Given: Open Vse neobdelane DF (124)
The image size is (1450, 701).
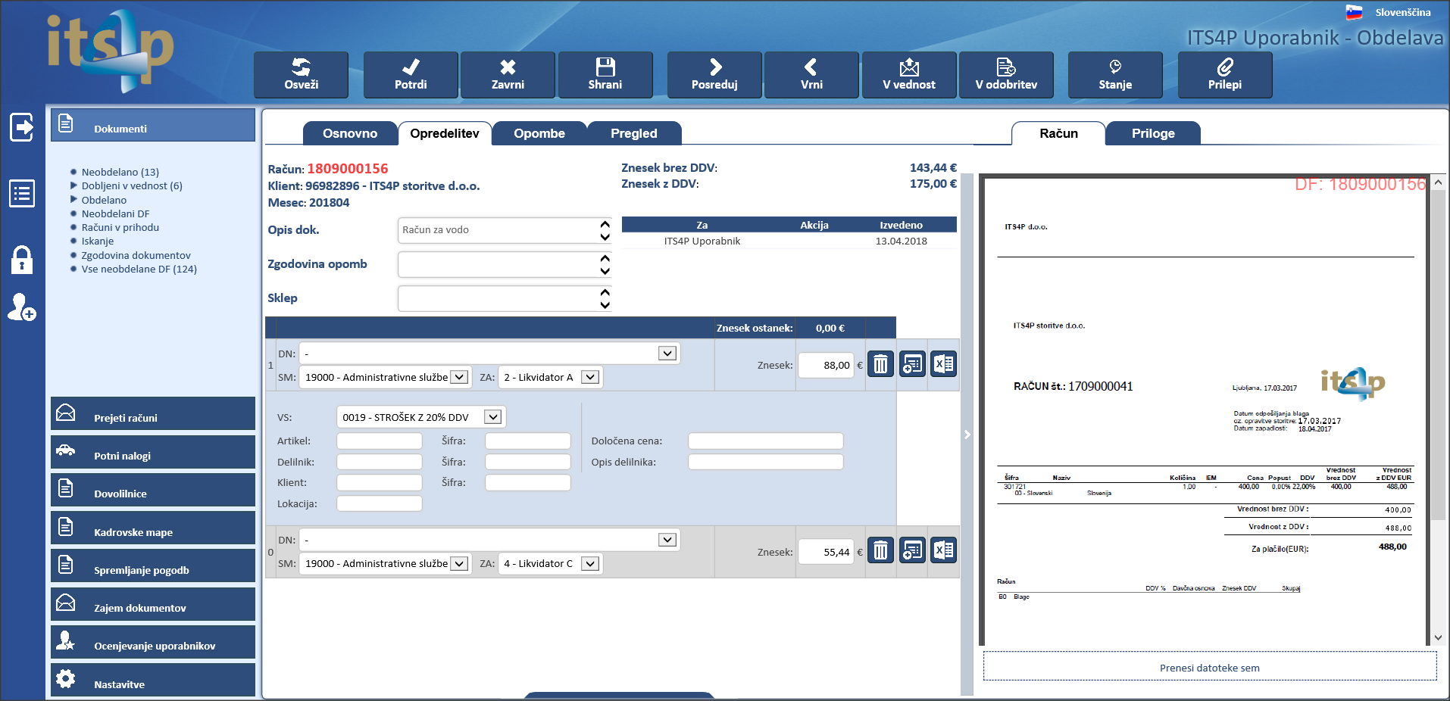Looking at the screenshot, I should [139, 269].
